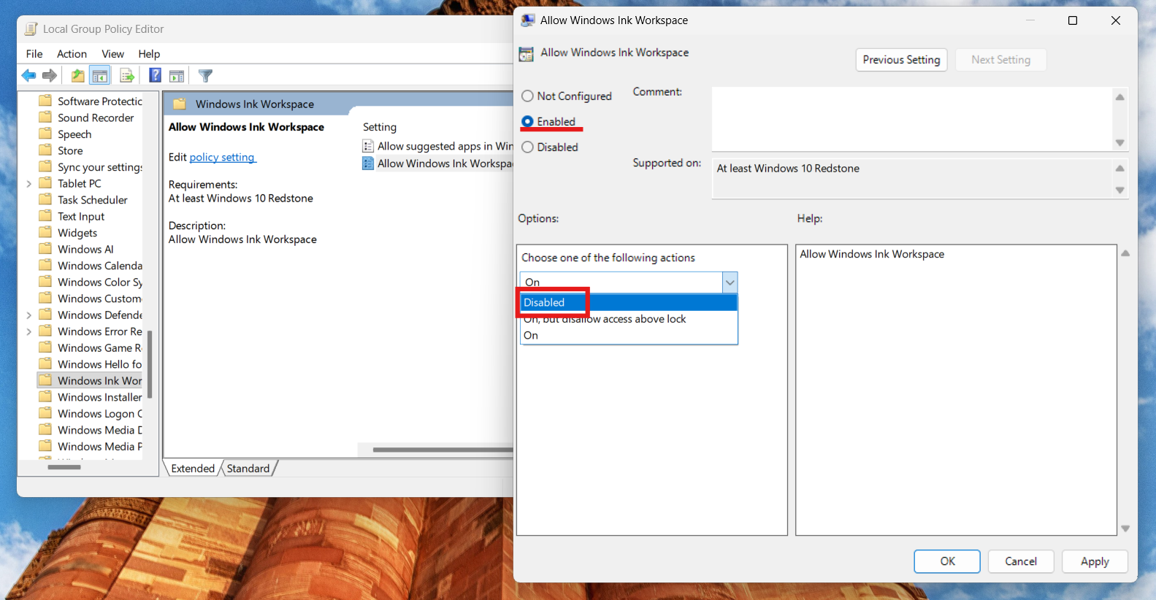
Task: Click the Comment box scroll down arrow
Action: coord(1119,143)
